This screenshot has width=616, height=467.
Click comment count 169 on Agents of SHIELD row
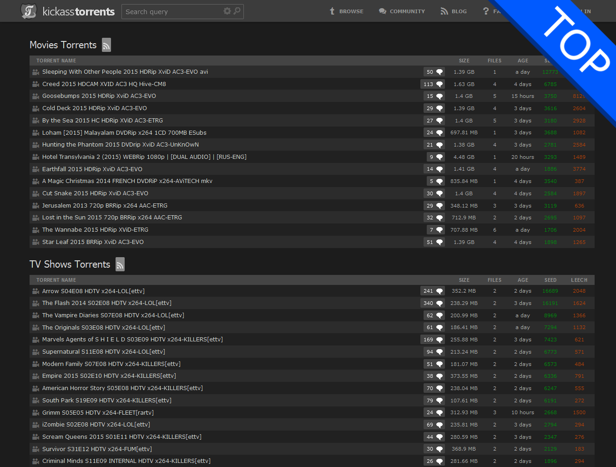click(x=428, y=340)
